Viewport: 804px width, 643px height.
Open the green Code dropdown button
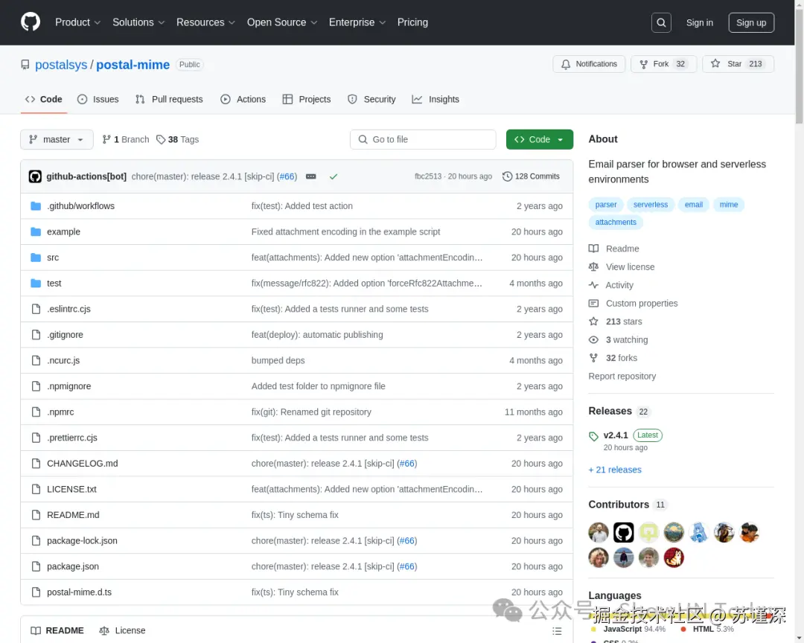point(539,139)
